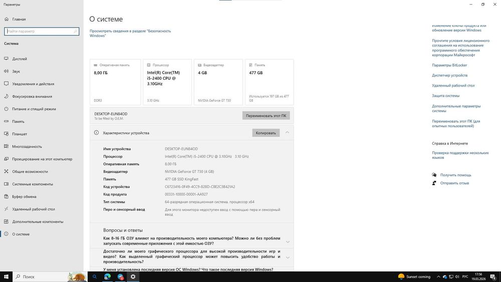Screen dimensions: 501x282
Task: Click the Переименовать этот ПК button
Action: click(266, 116)
